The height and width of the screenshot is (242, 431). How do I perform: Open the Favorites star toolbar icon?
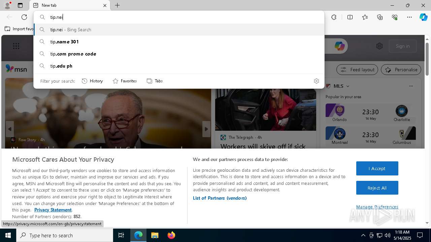click(365, 17)
